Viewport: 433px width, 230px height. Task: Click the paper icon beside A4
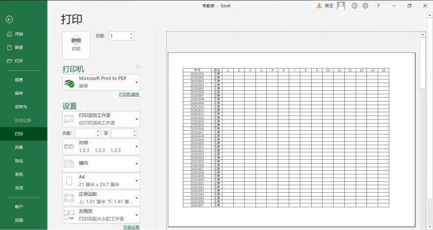tap(69, 181)
